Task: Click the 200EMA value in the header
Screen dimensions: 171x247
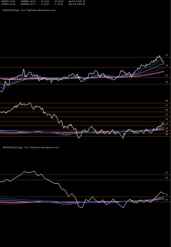Action: point(29,4)
